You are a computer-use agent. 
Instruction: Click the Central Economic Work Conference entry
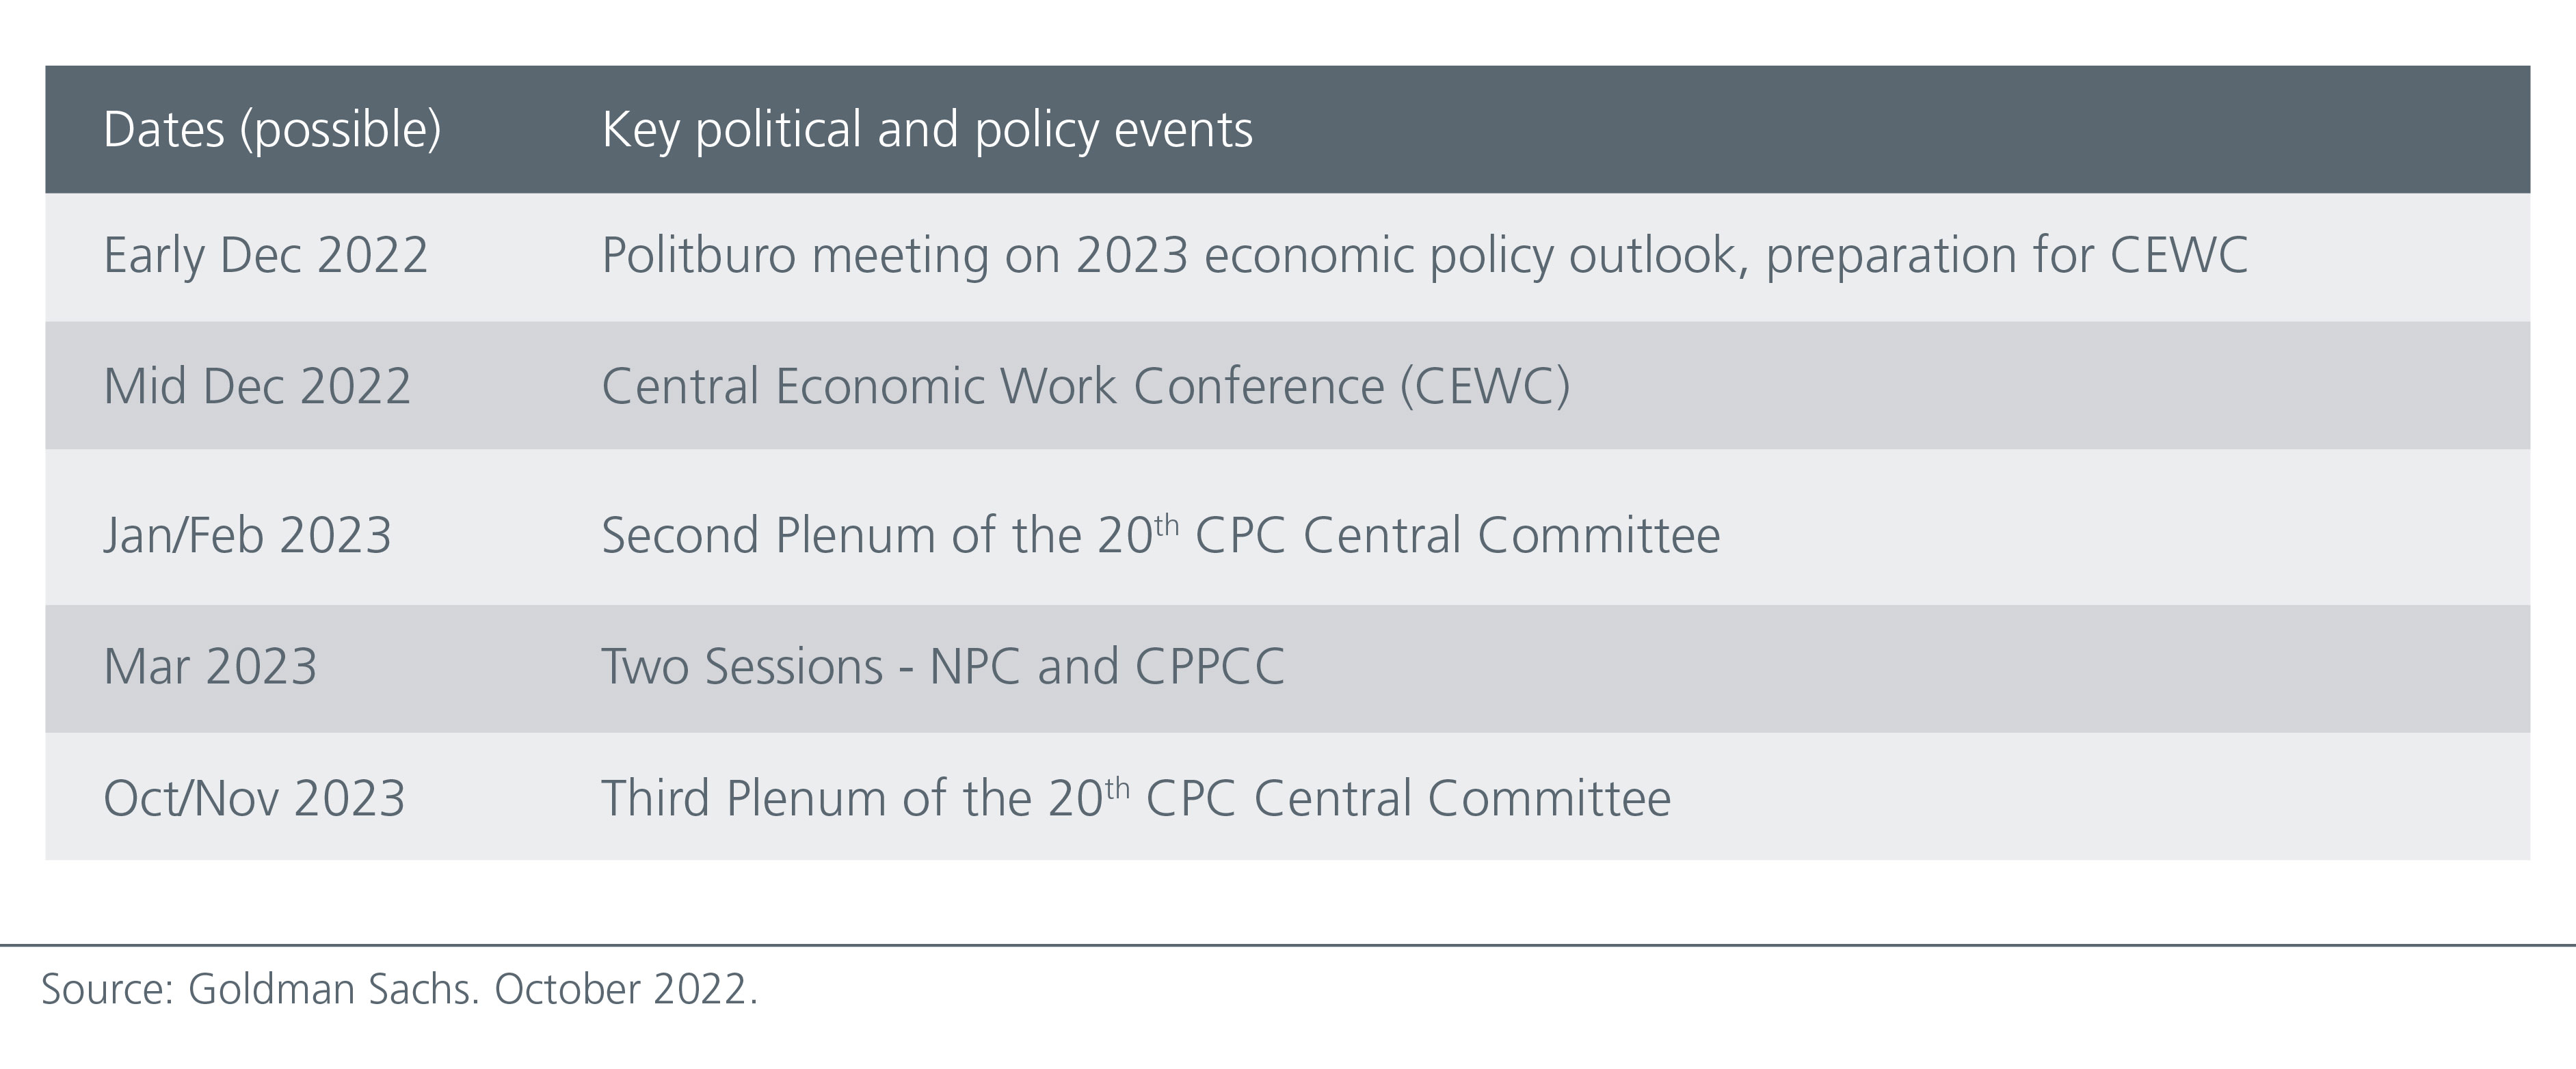[x=1086, y=387]
